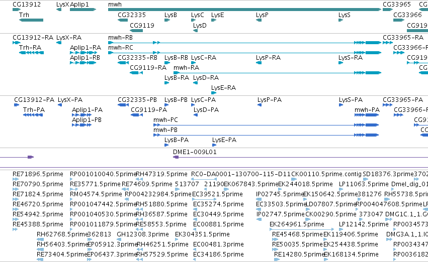The width and height of the screenshot is (428, 262).
Task: Select the EC39521.5prime EST label
Action: click(x=217, y=194)
